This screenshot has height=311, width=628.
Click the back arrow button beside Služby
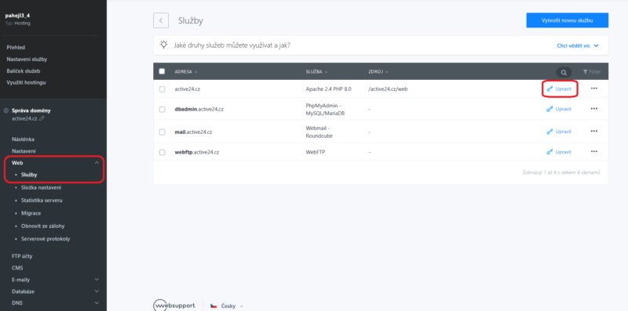(x=161, y=20)
